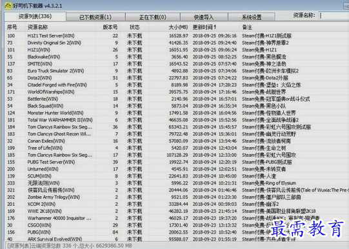Viewport: 349px width, 249px height.
Task: Select the XCOM 2(WIN) row
Action: pyautogui.click(x=177, y=204)
